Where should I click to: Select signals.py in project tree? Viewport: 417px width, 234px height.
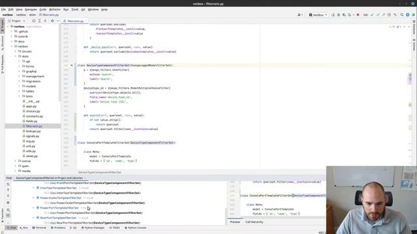coord(33,136)
